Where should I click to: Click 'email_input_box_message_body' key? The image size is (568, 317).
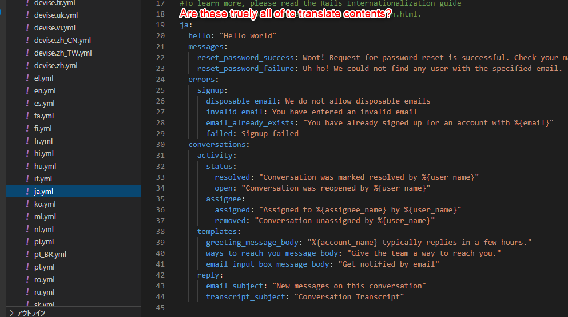click(268, 264)
